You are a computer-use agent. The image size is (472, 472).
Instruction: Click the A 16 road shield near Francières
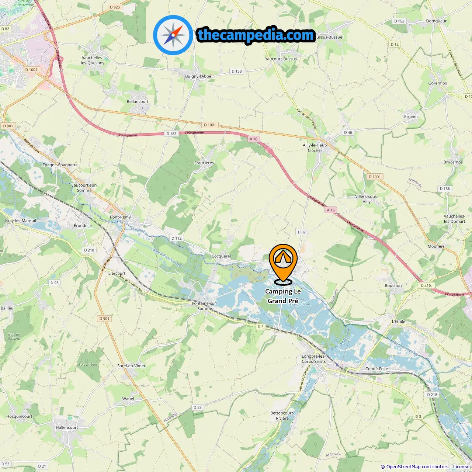pos(253,139)
